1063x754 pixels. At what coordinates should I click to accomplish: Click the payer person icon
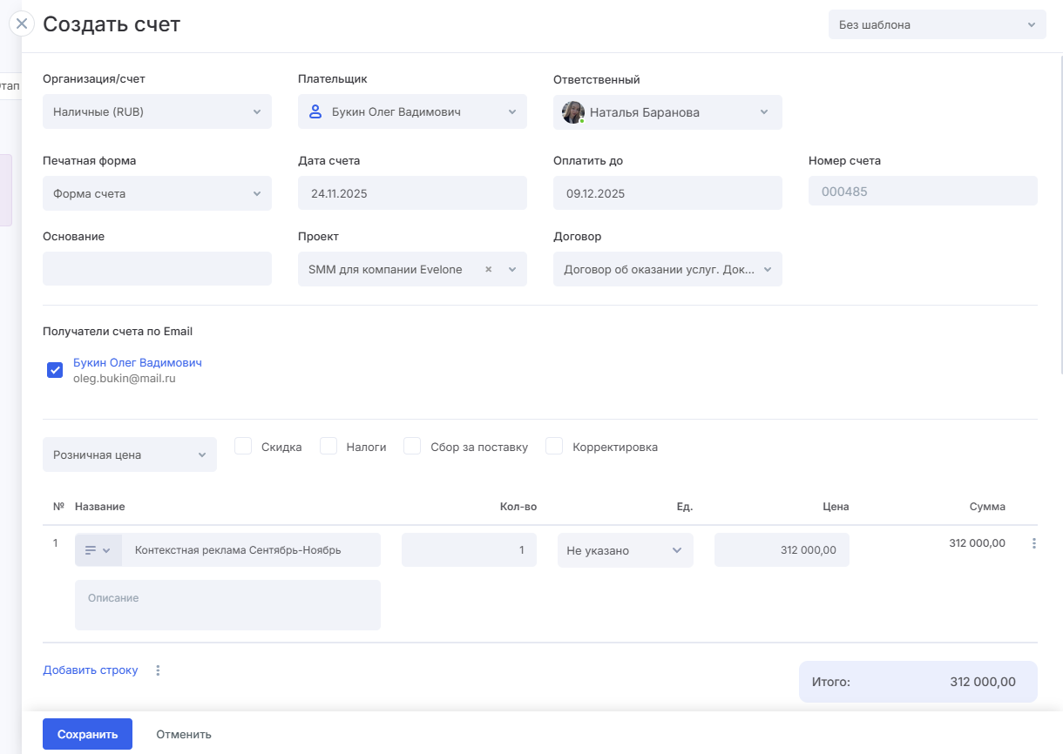click(316, 111)
